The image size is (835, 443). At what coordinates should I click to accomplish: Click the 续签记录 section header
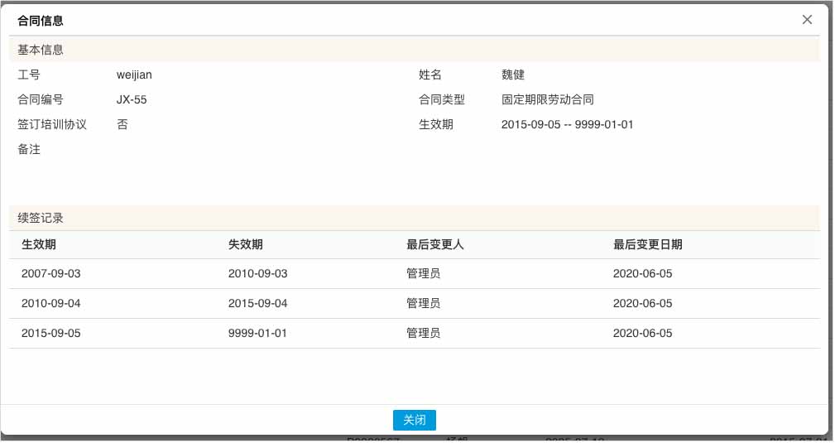point(41,219)
